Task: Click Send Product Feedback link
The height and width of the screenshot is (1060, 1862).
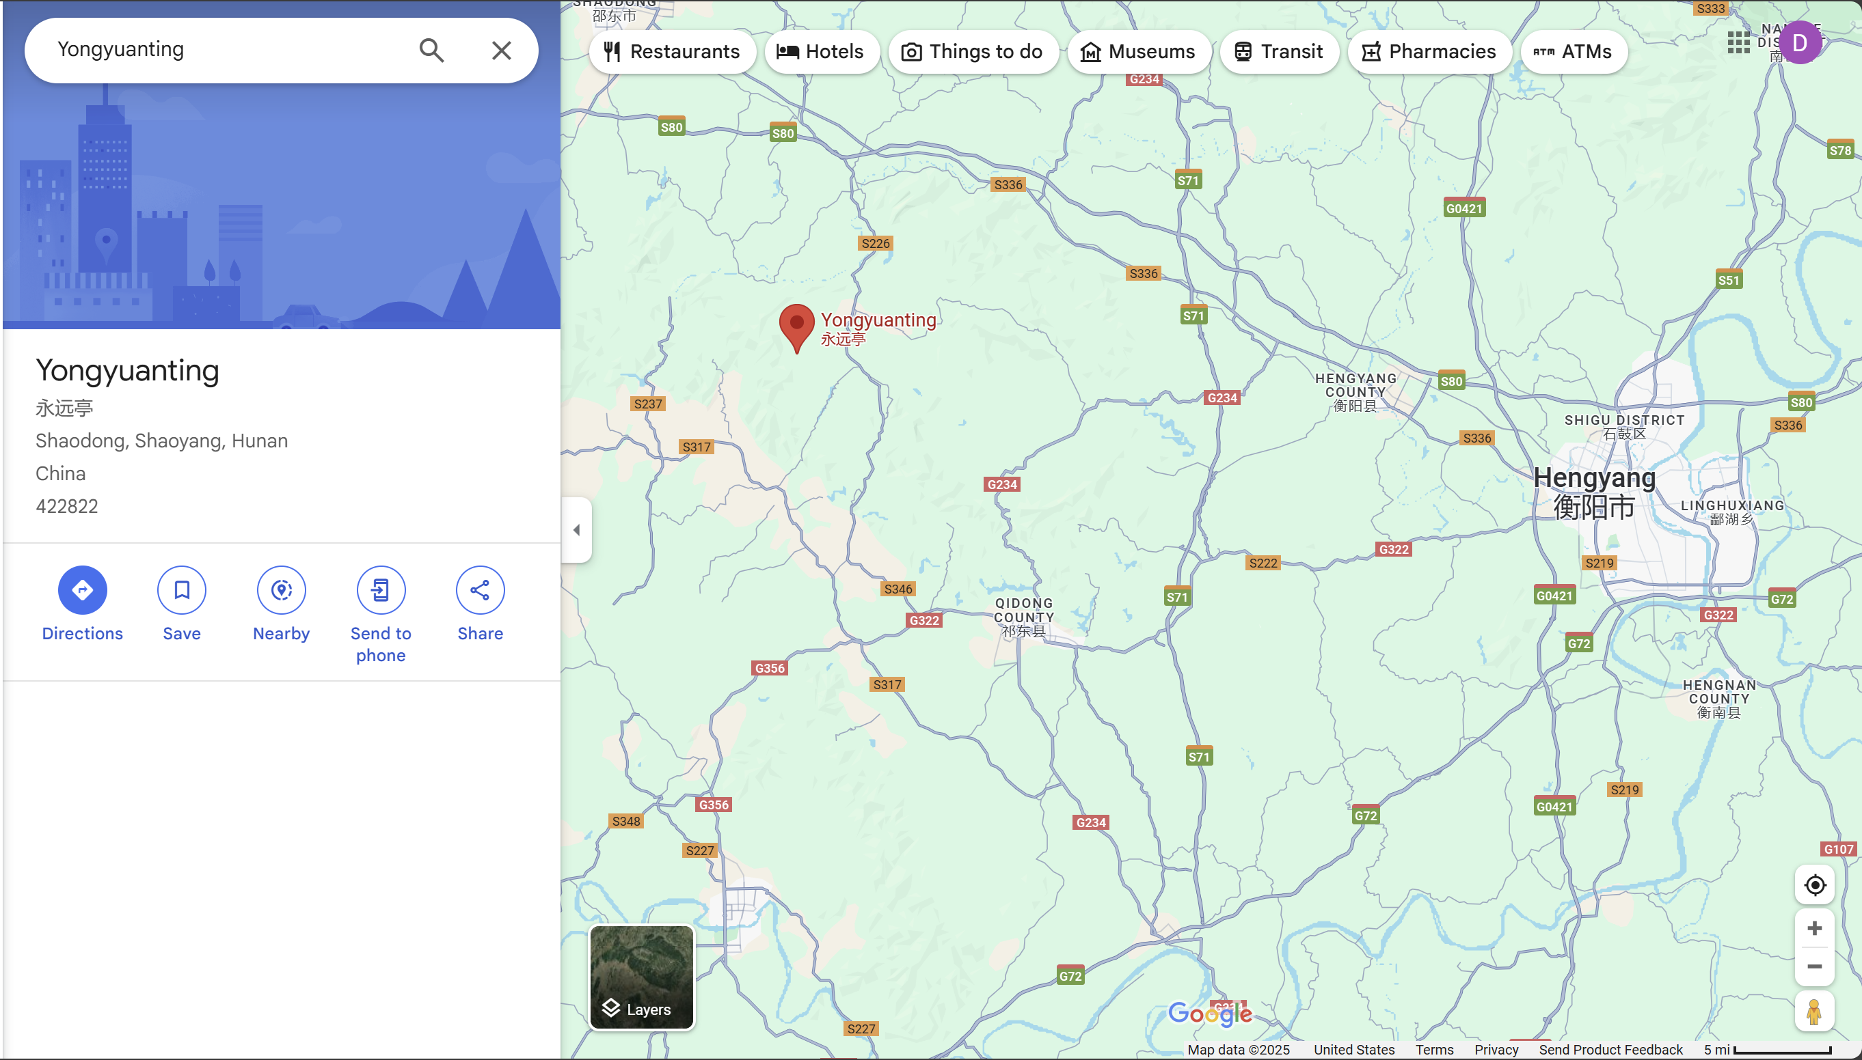Action: [x=1610, y=1050]
